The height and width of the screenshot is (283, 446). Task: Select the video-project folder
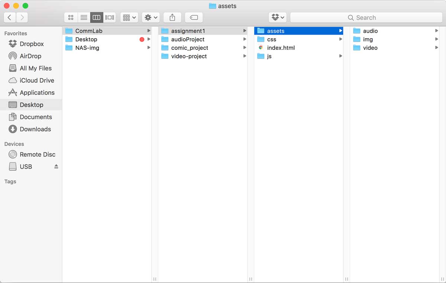click(203, 56)
